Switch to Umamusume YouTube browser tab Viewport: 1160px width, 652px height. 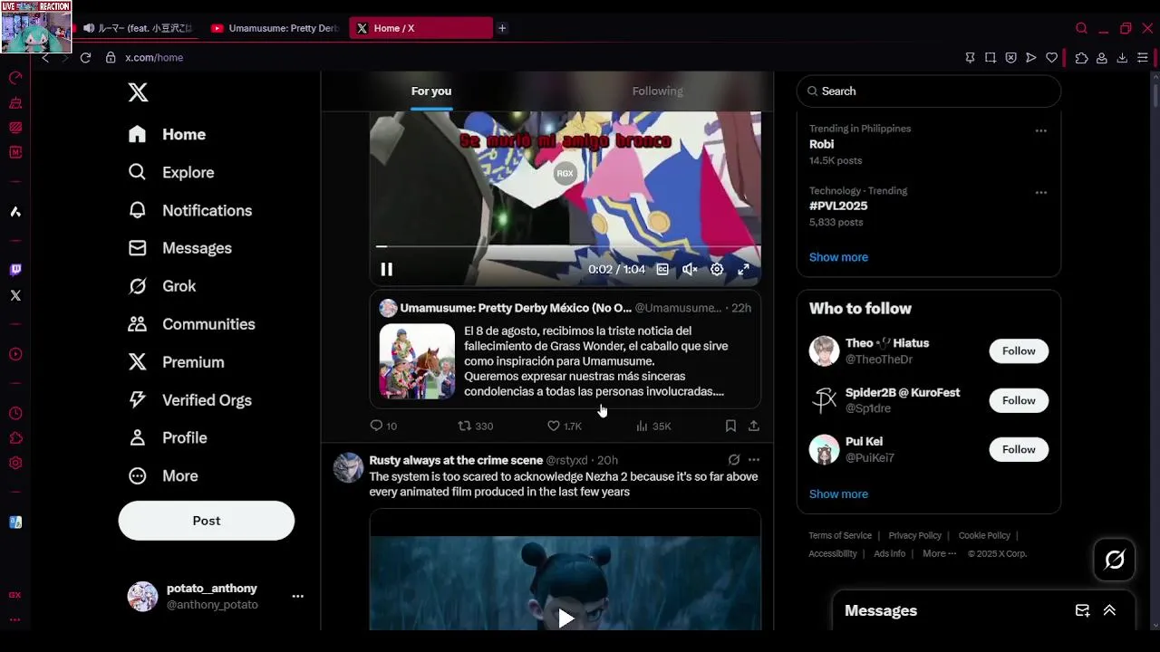tap(276, 28)
